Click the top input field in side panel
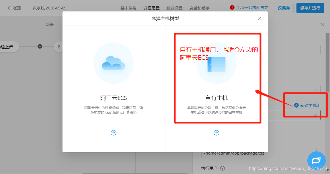This screenshot has height=174, width=330. 294,50
